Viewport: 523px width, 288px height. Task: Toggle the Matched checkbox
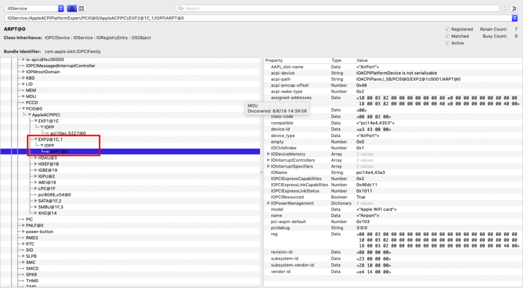(447, 36)
